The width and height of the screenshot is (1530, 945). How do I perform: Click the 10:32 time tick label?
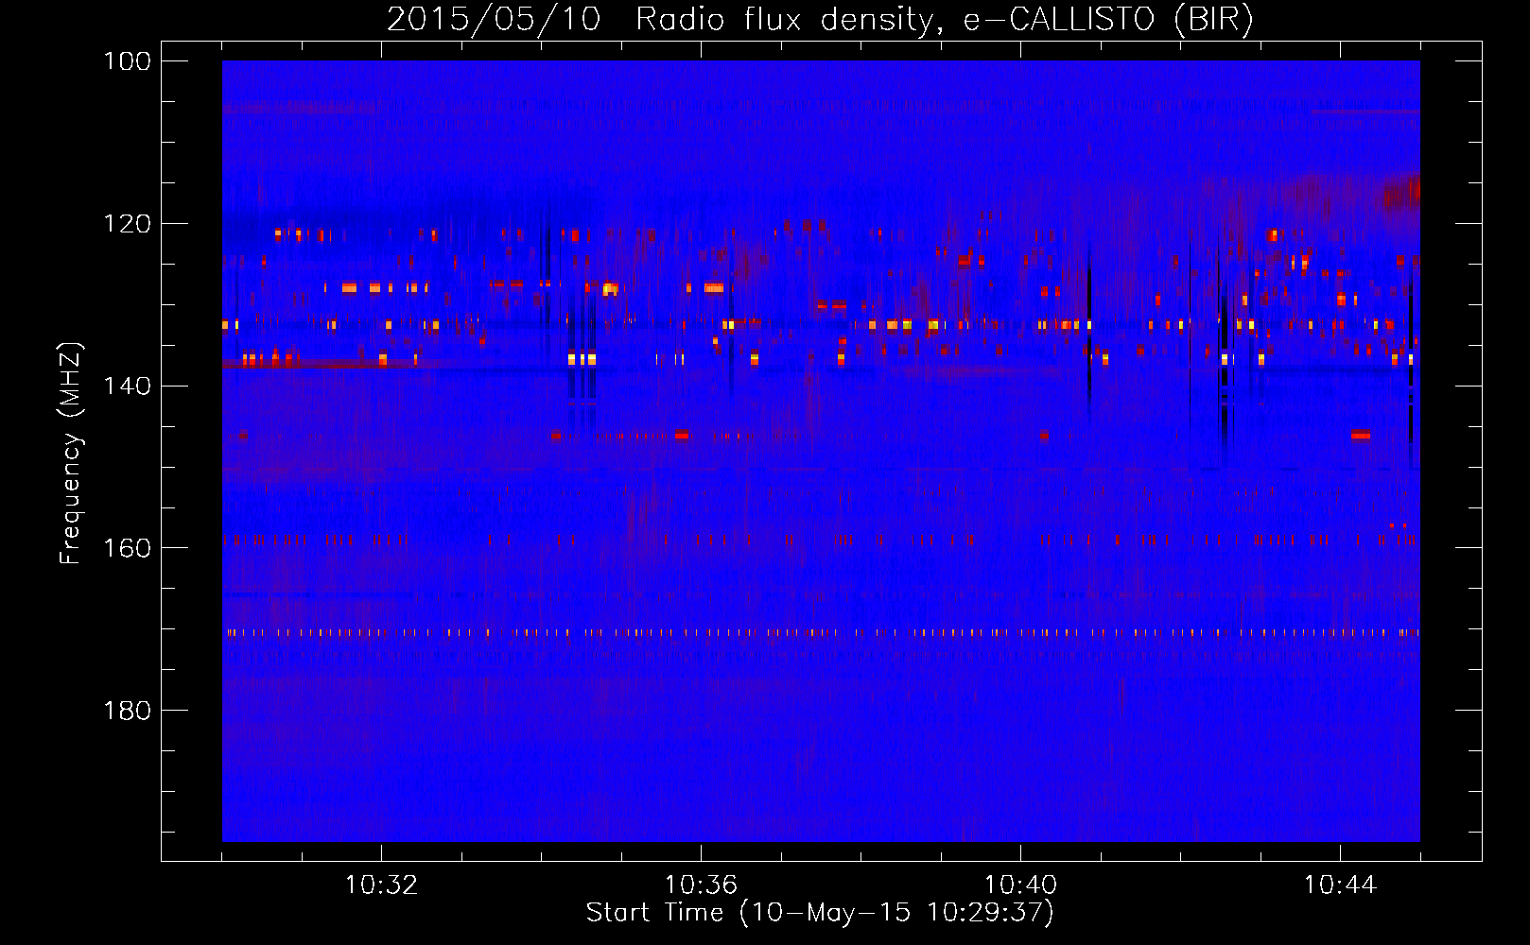tap(381, 885)
